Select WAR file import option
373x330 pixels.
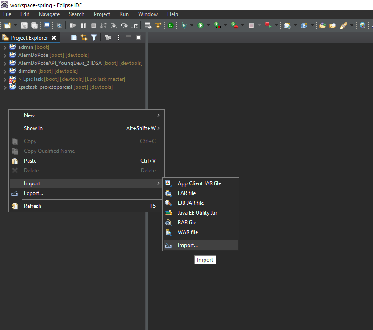point(201,232)
